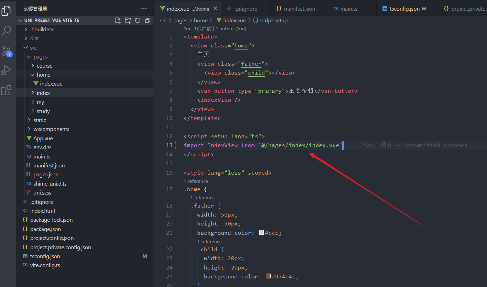
Task: Click the home breadcrumb segment
Action: coord(201,20)
